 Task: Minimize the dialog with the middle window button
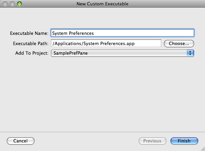(x=12, y=4)
